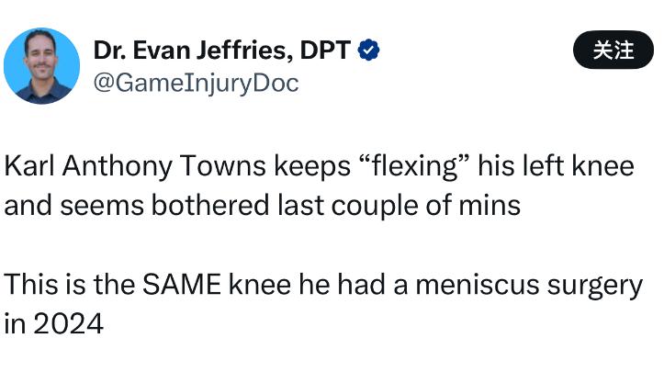This screenshot has height=372, width=664.
Task: Click the year 2024 in the tweet
Action: [x=68, y=323]
